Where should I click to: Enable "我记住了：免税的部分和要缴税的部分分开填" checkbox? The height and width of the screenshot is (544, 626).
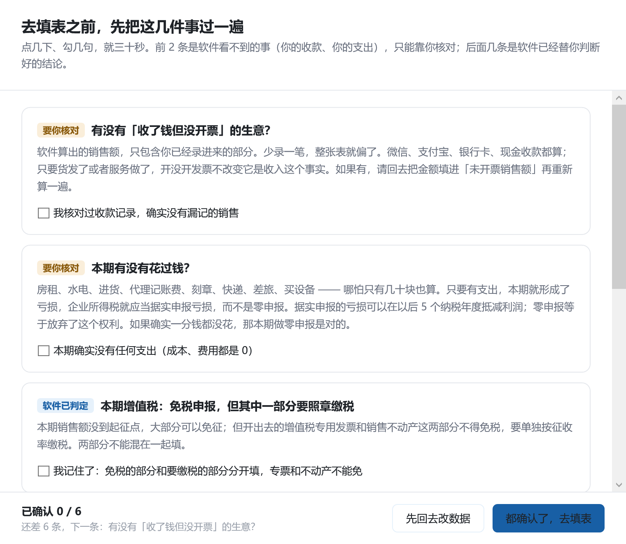click(44, 471)
